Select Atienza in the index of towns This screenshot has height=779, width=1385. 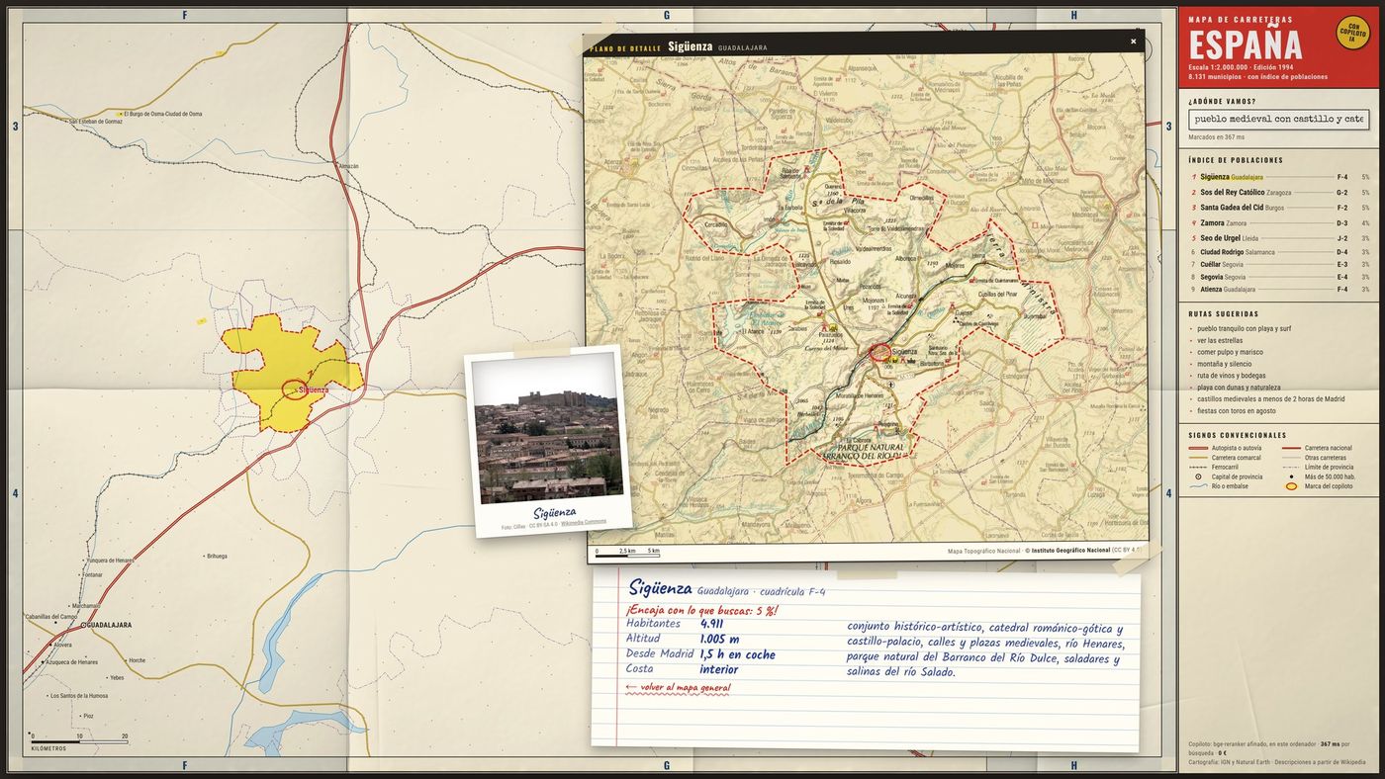click(1280, 290)
